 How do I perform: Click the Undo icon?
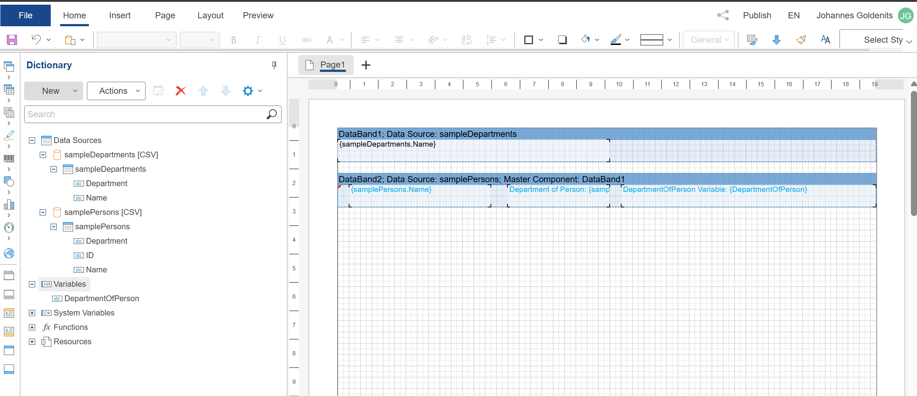(36, 40)
